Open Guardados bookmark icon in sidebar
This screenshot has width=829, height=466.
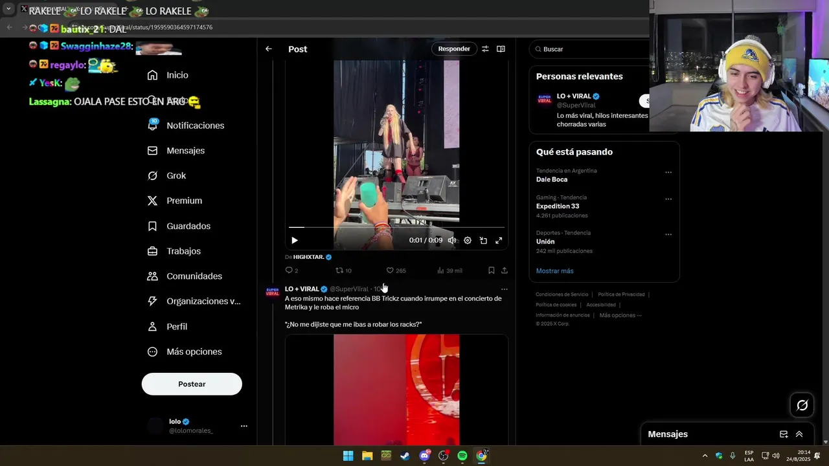click(152, 226)
